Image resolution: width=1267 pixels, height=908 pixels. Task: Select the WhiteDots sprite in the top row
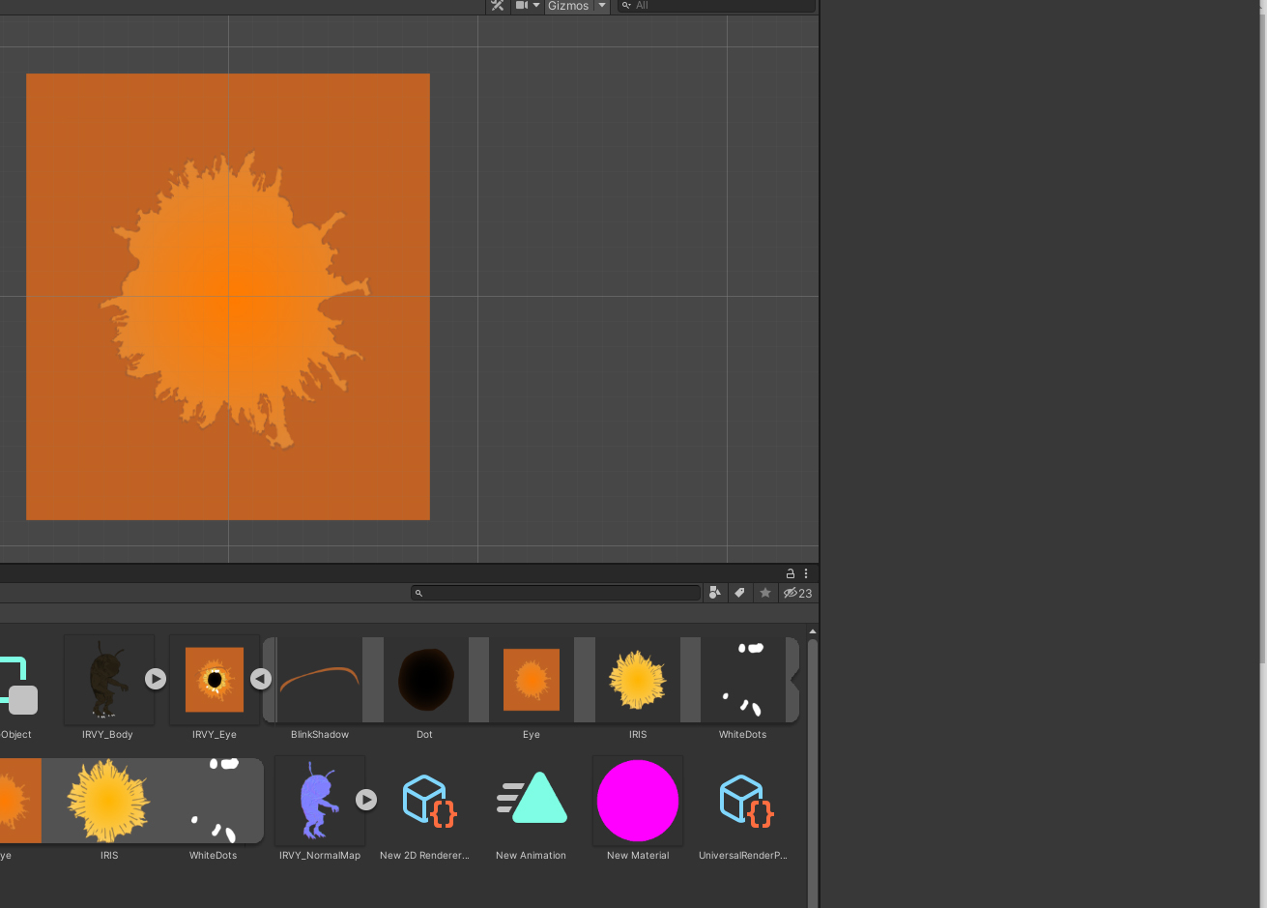pos(743,680)
